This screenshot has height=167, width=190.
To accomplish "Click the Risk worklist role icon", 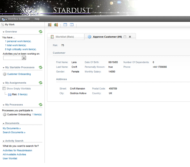I will tap(10, 94).
